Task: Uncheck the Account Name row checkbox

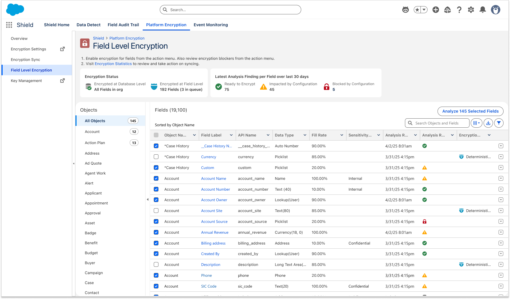Action: 156,178
